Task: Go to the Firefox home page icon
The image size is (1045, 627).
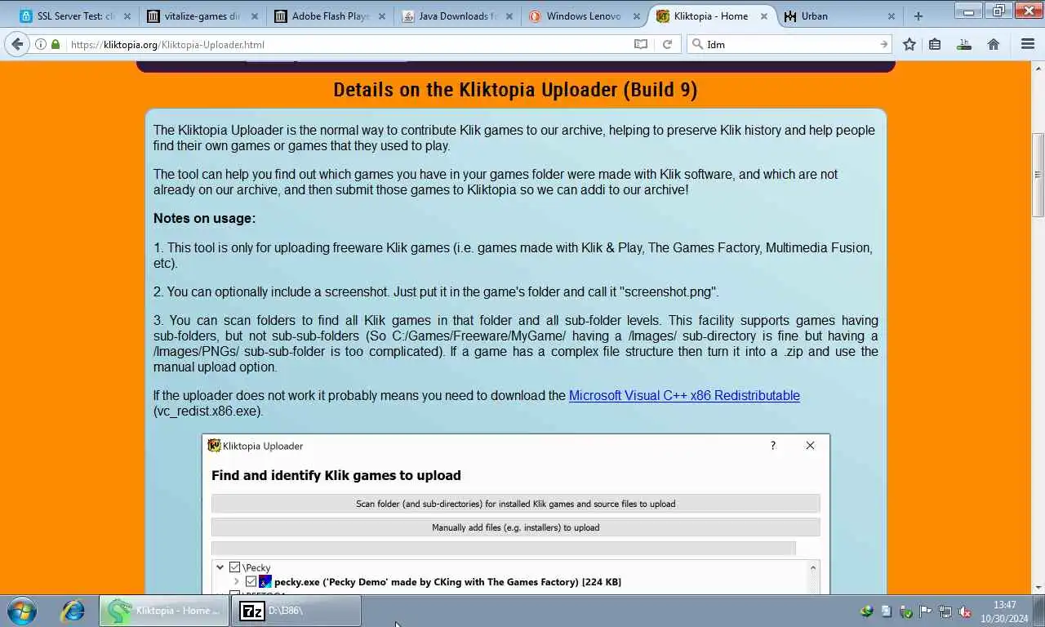Action: (994, 45)
